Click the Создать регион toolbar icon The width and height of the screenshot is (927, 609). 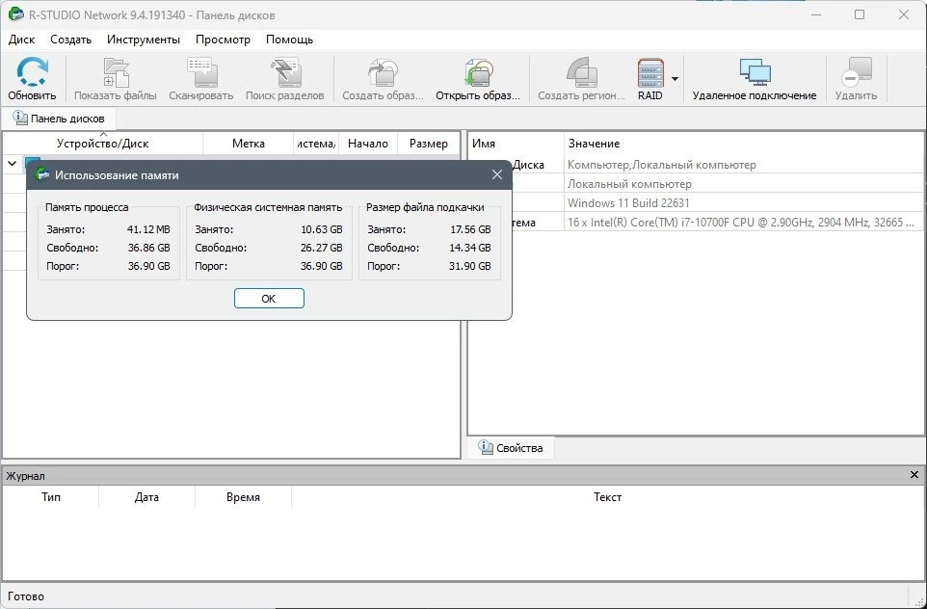[x=581, y=72]
